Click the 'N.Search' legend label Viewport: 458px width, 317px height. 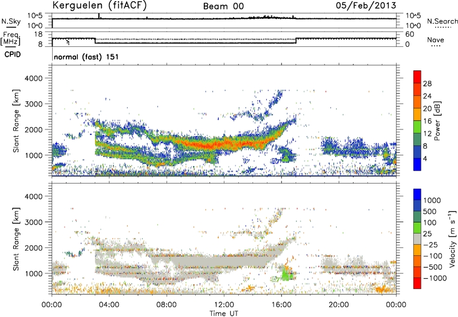pyautogui.click(x=442, y=21)
